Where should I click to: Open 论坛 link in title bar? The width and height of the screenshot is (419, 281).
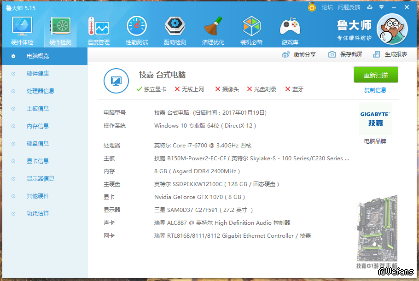click(327, 7)
